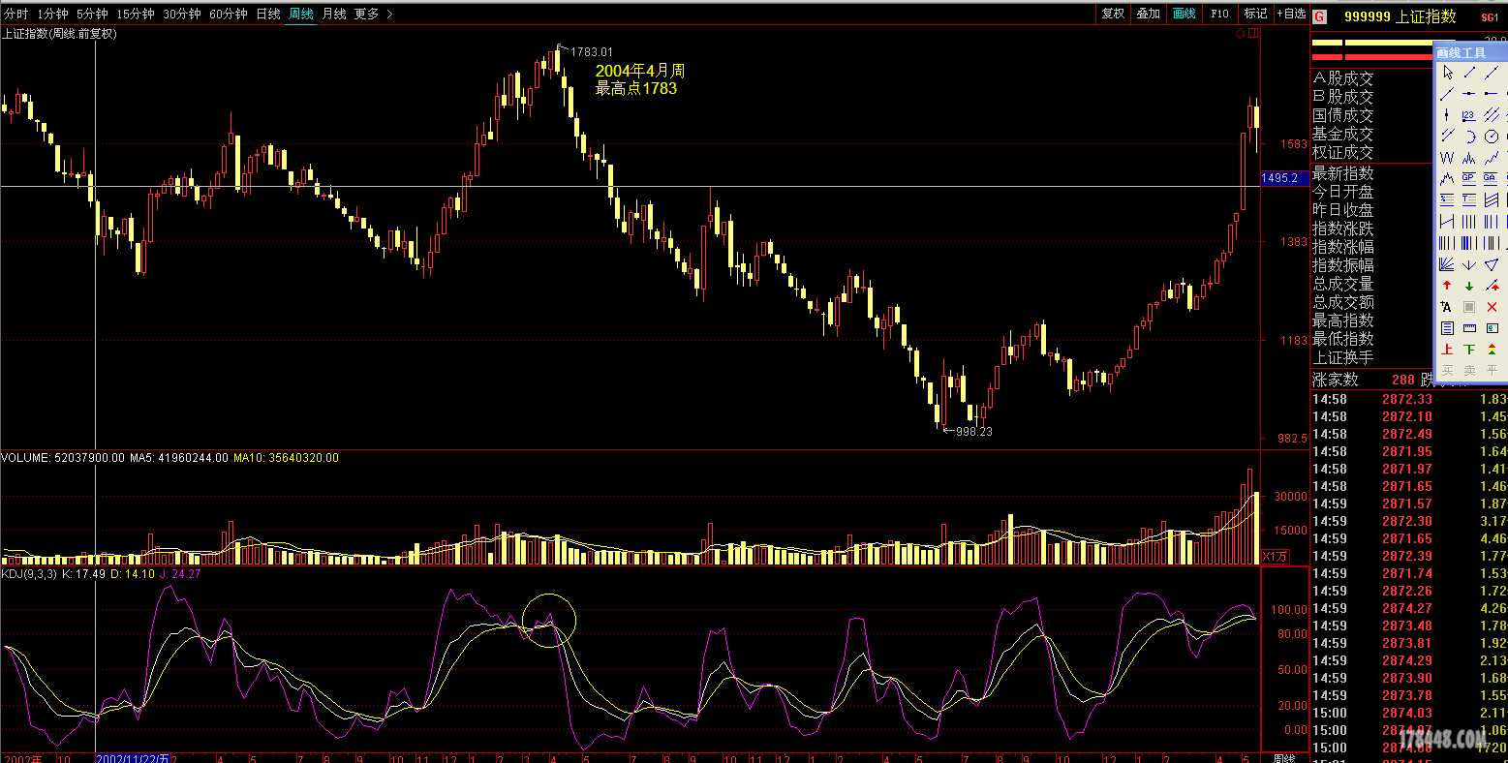The image size is (1508, 763).
Task: Choose the parallel channel lines tool
Action: point(1492,115)
